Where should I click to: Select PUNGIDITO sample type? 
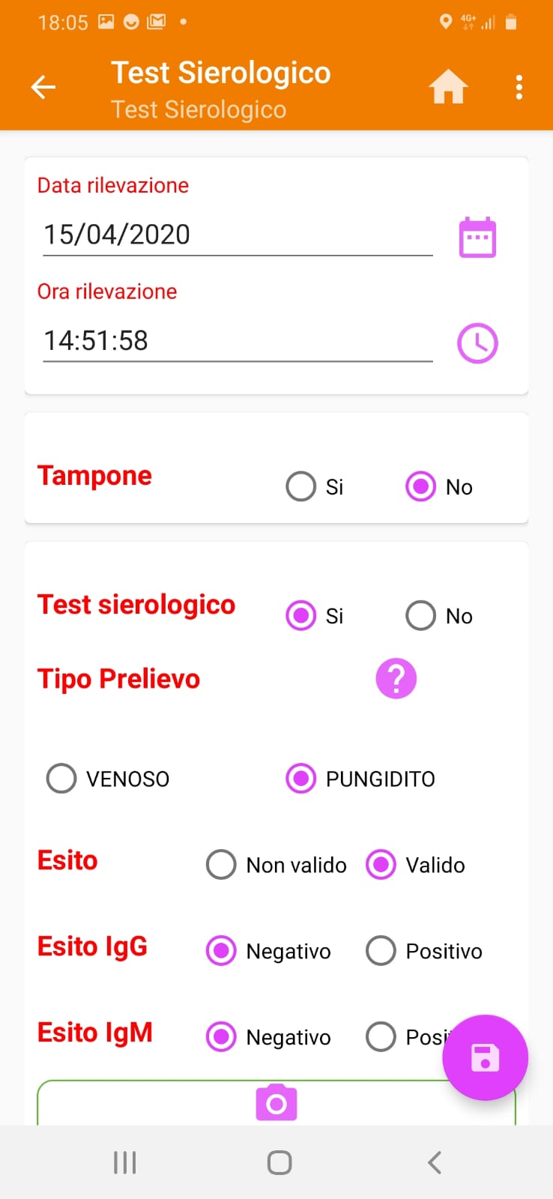tap(301, 779)
